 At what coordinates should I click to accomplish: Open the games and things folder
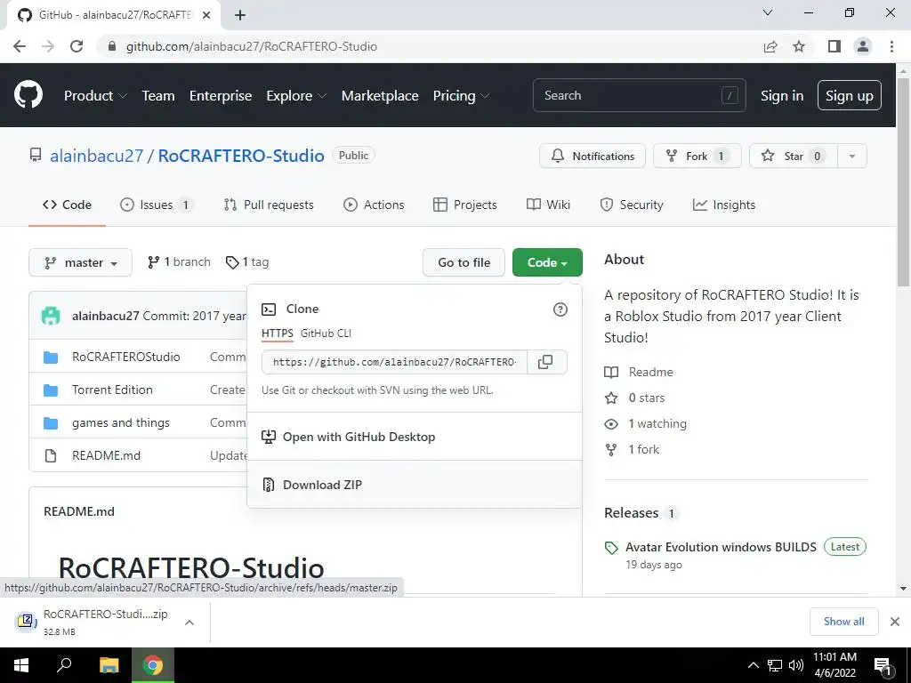pyautogui.click(x=121, y=422)
